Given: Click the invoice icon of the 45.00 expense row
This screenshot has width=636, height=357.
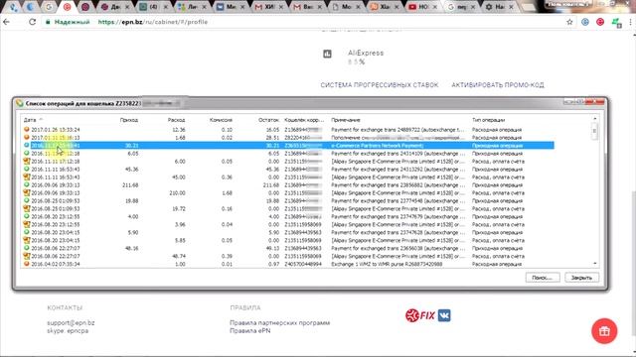Looking at the screenshot, I should [x=27, y=177].
